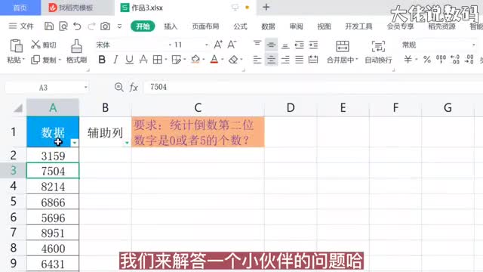Select column C header
This screenshot has height=272, width=483.
click(198, 107)
